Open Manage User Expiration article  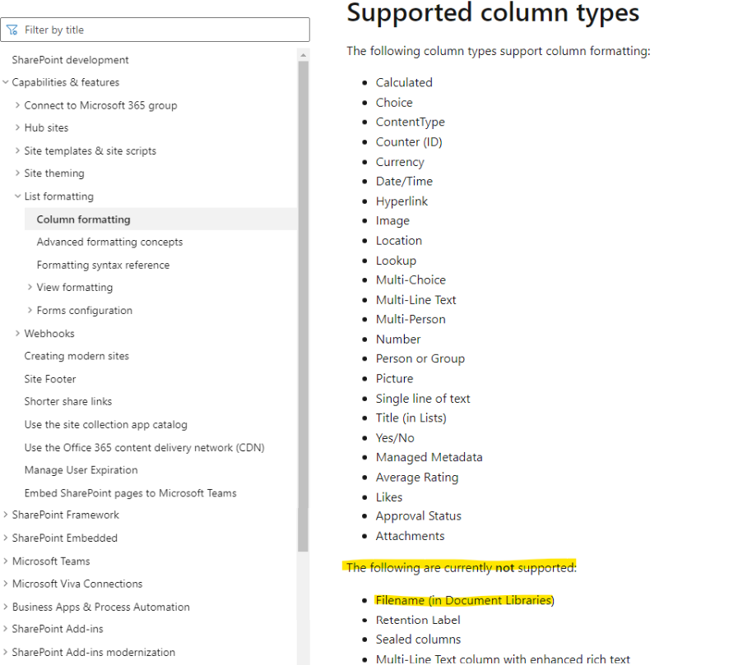tap(81, 470)
